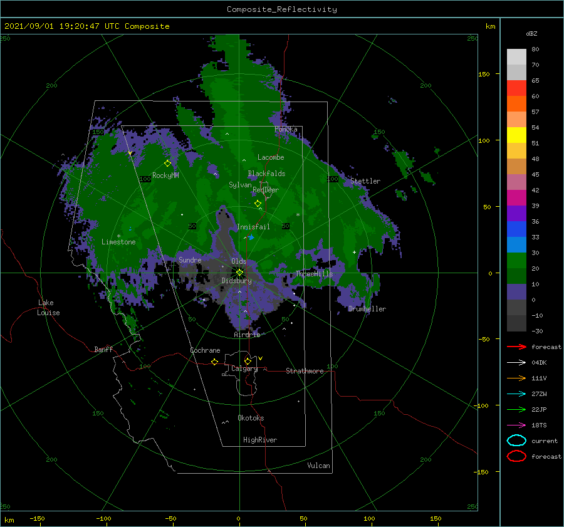
Task: Select the green 22JP arrow legend icon
Action: (x=516, y=409)
